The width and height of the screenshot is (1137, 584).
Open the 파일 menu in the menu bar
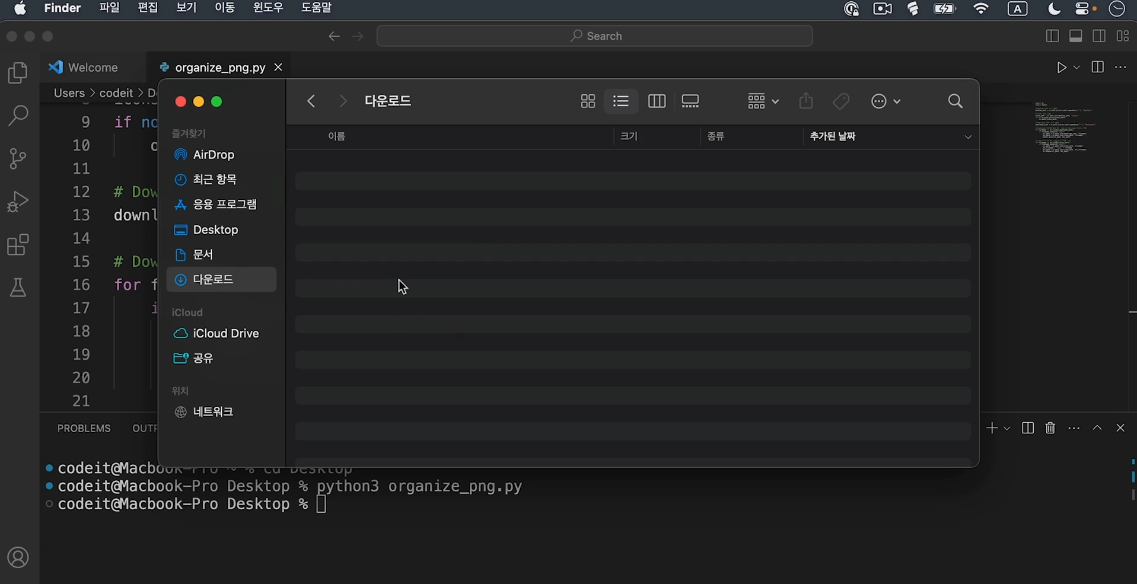tap(109, 8)
